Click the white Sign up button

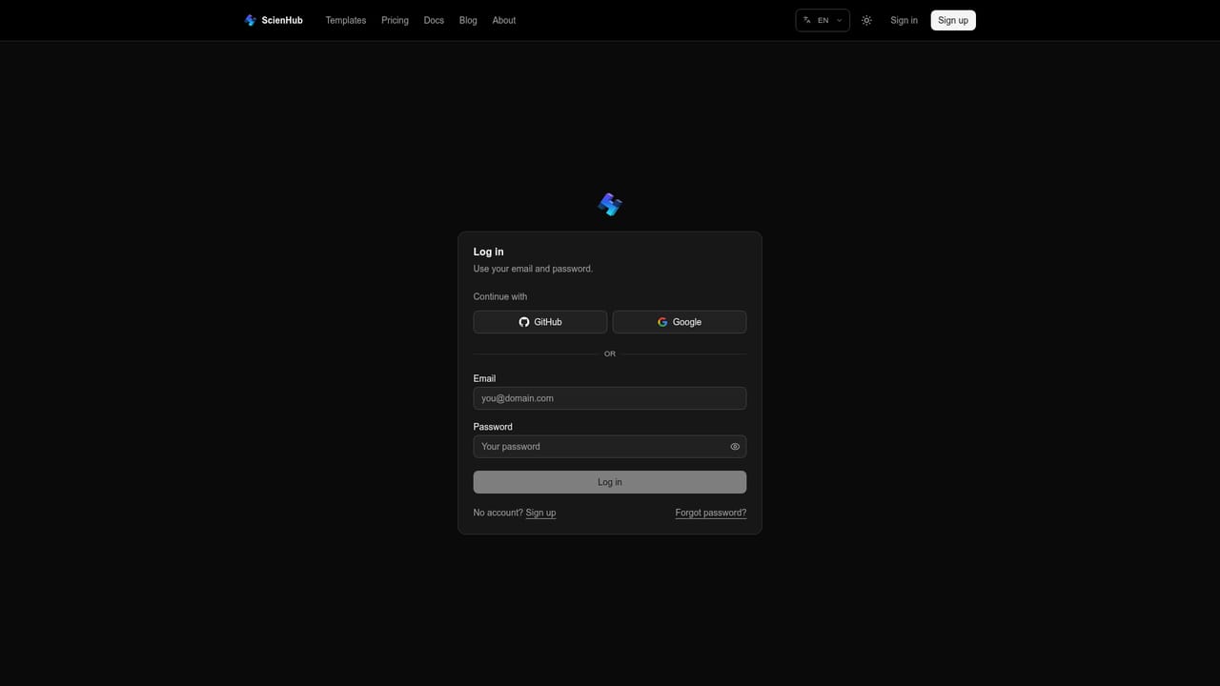click(x=953, y=20)
